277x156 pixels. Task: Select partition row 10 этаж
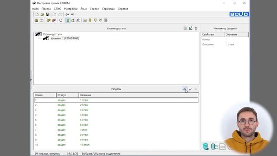pyautogui.click(x=116, y=145)
